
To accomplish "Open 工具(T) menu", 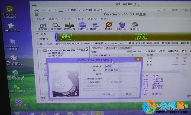I will click(x=79, y=19).
